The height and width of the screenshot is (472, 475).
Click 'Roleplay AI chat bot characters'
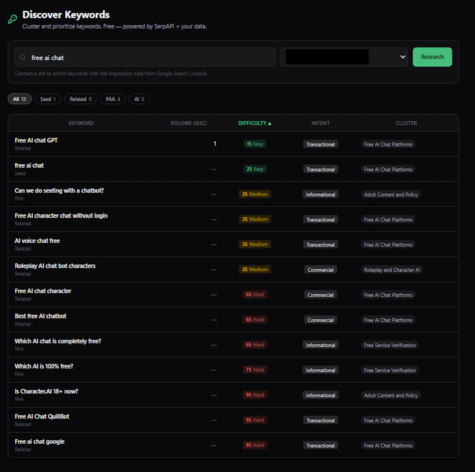55,266
